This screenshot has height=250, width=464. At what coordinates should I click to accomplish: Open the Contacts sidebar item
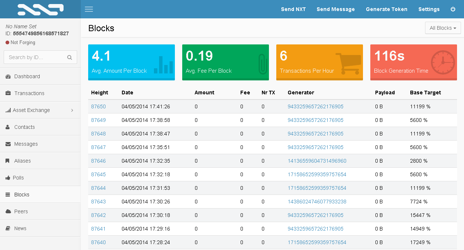point(24,127)
